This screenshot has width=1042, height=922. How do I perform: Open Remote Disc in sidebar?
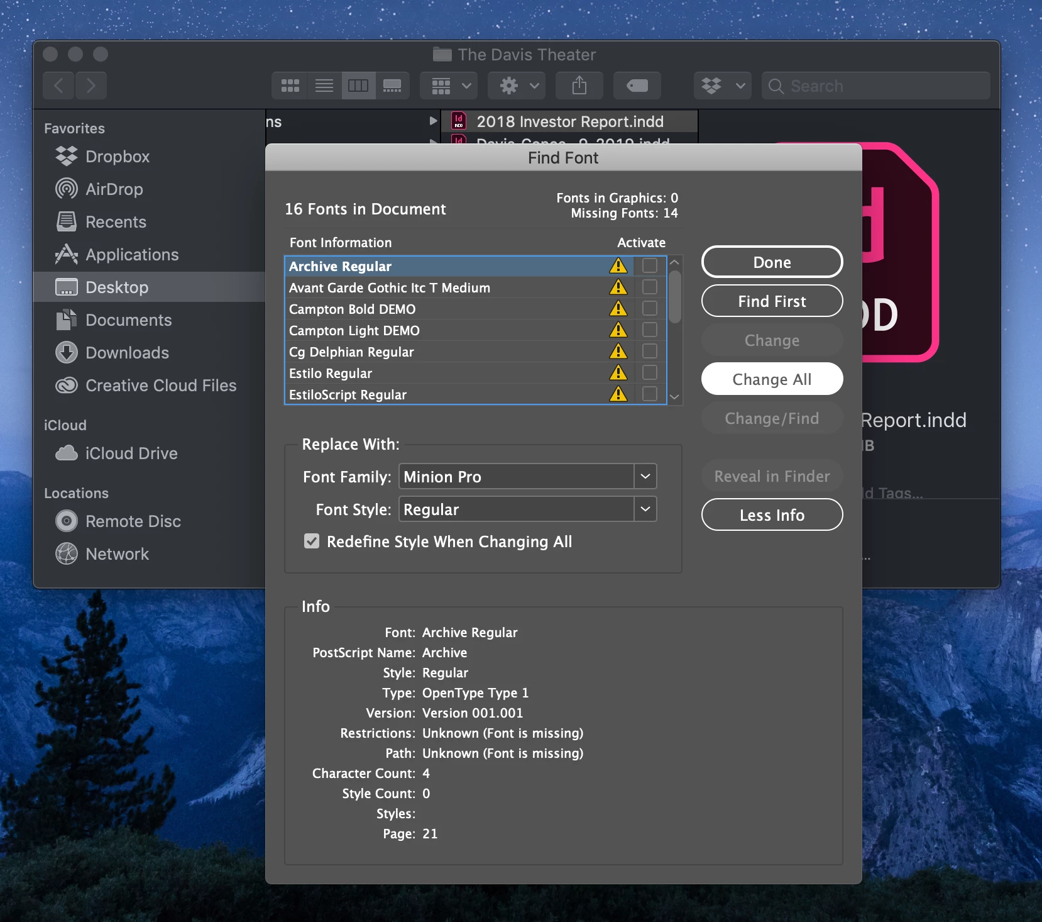point(149,521)
